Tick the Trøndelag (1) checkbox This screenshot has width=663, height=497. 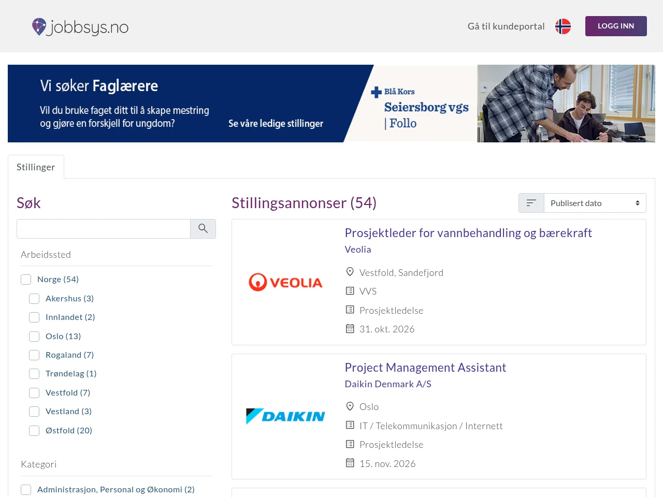(34, 374)
